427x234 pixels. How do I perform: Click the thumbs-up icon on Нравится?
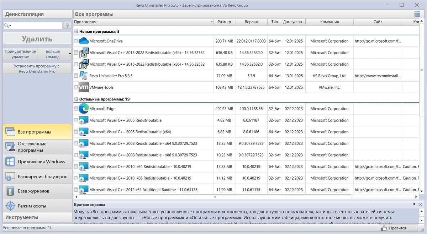[x=383, y=228]
